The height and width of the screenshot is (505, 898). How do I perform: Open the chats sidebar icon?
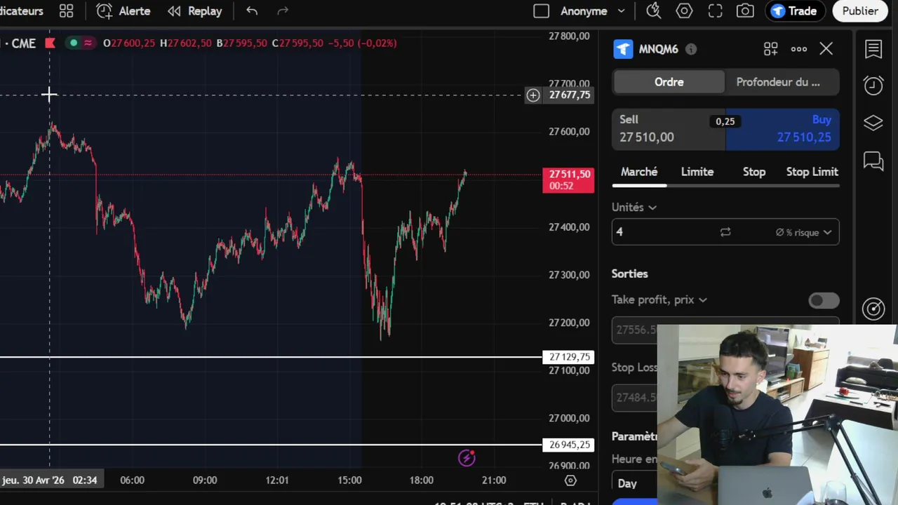tap(873, 161)
